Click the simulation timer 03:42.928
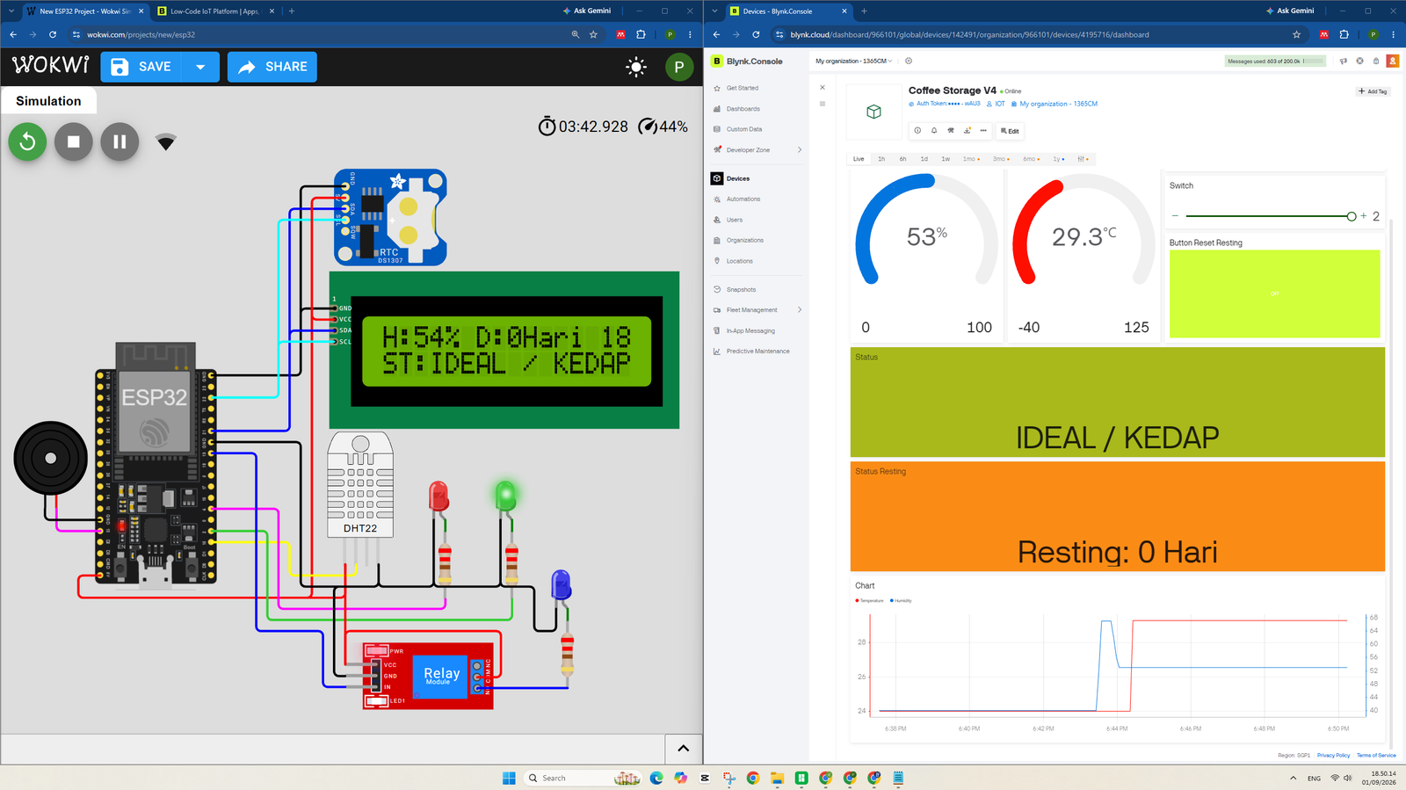Screen dimensions: 1406x790 (x=583, y=127)
